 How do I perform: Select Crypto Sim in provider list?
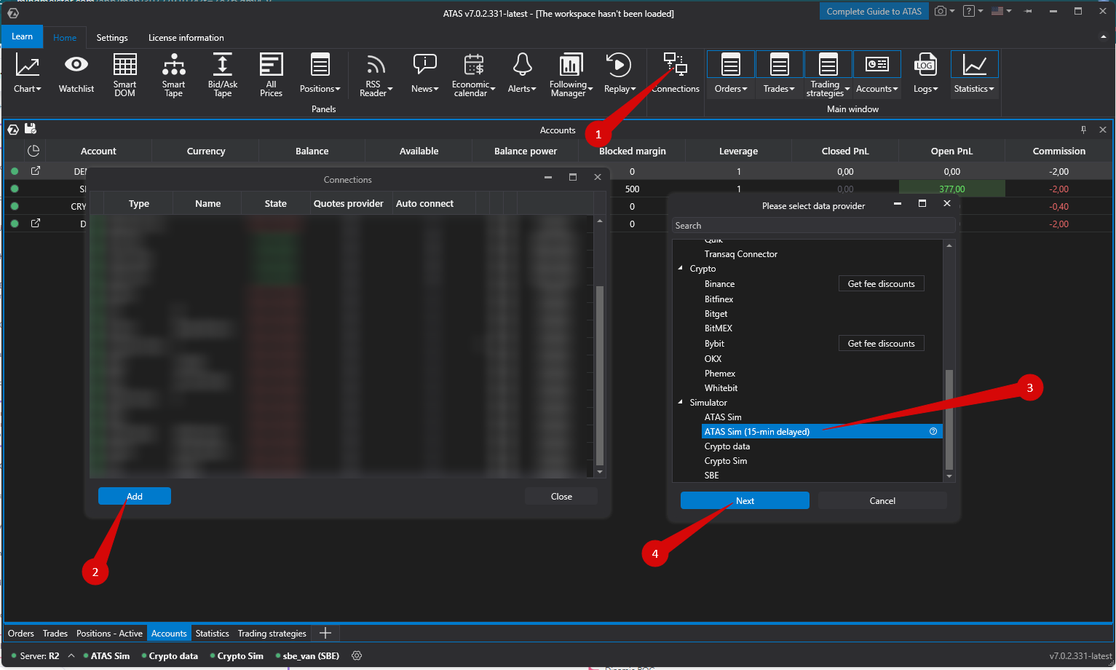pyautogui.click(x=726, y=461)
